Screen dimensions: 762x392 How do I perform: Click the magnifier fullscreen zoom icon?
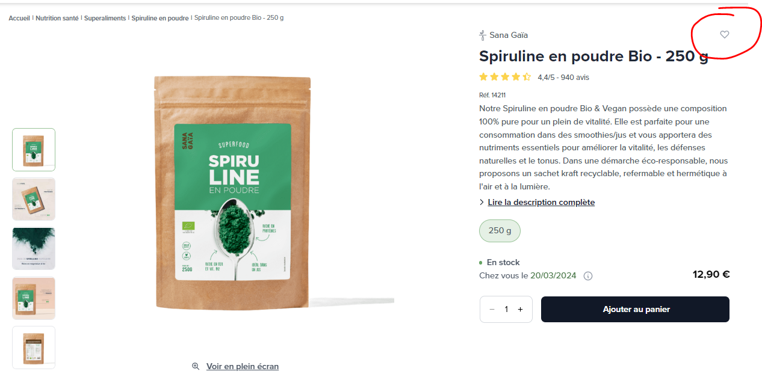tap(196, 366)
